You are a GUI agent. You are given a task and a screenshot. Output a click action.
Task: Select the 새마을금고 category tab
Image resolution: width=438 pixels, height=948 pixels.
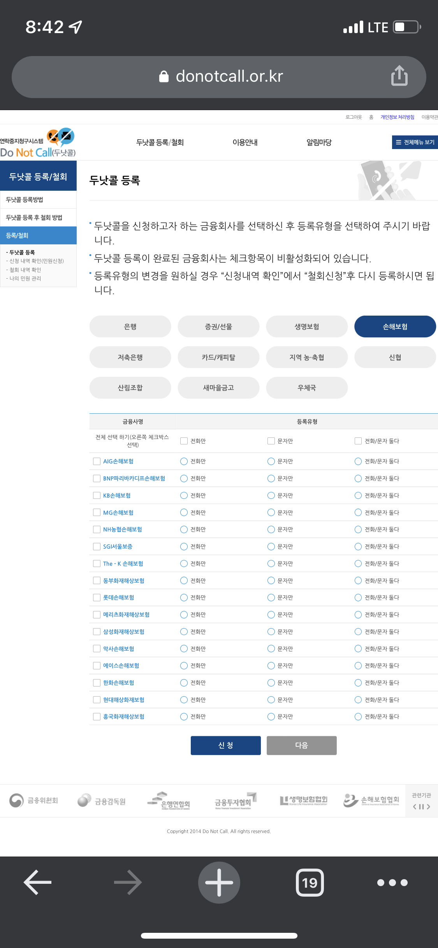[218, 388]
